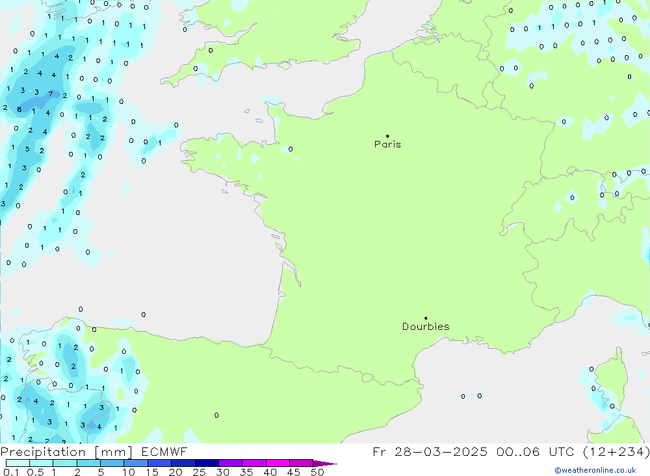Click the precipitation value '7' over the Atlantic
The image size is (650, 476).
(51, 94)
